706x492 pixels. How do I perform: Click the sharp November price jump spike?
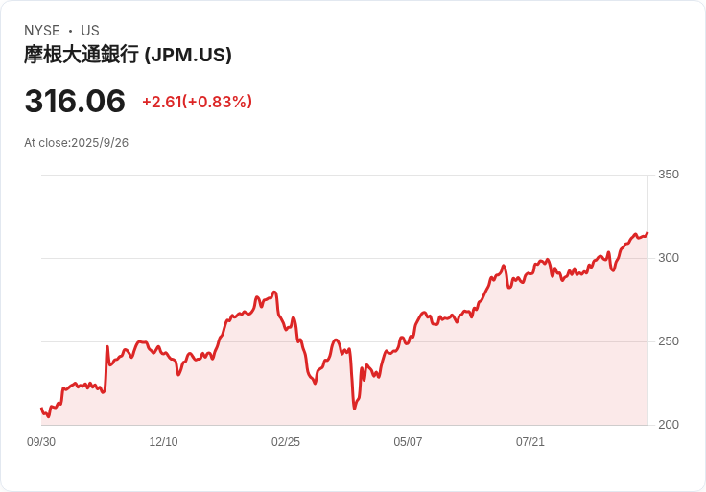(x=107, y=347)
